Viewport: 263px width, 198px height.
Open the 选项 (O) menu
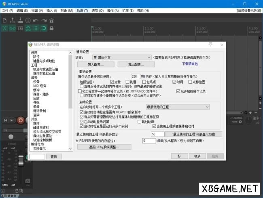click(97, 10)
